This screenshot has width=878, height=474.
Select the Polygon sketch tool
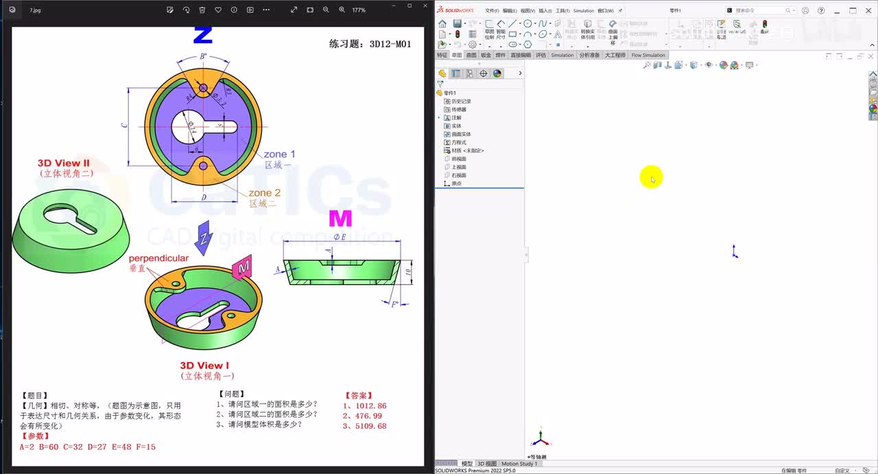click(x=527, y=45)
